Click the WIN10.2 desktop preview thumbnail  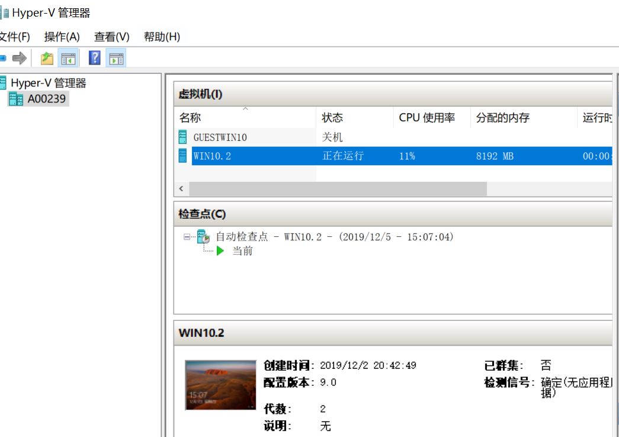(220, 385)
